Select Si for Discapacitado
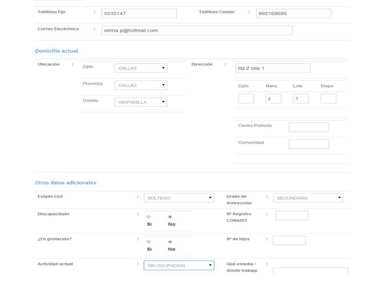375x281 pixels. [148, 217]
